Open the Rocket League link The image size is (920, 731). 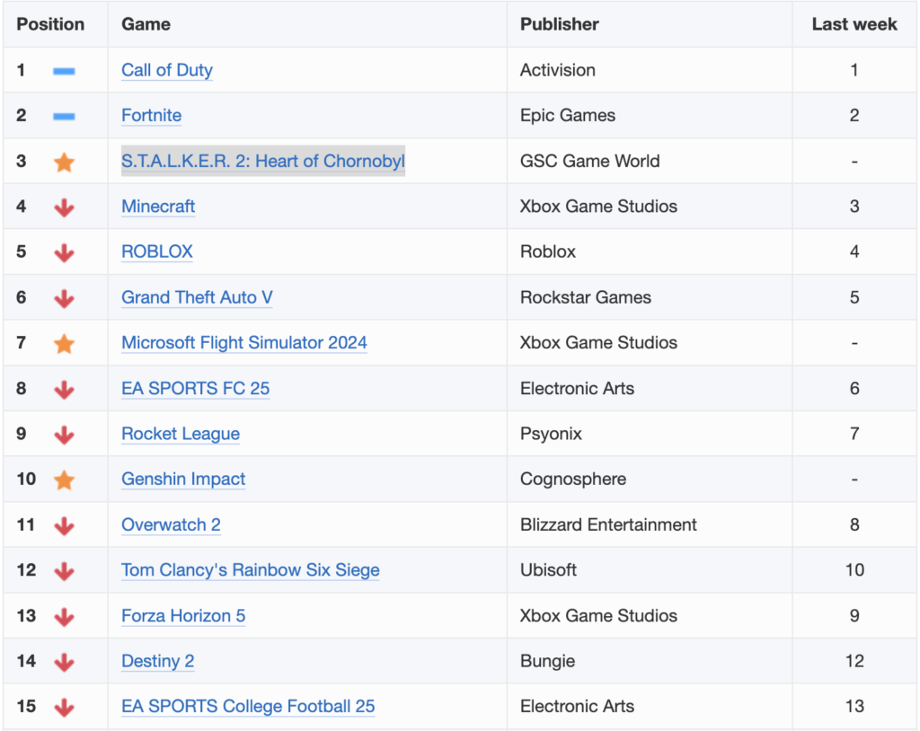[180, 434]
